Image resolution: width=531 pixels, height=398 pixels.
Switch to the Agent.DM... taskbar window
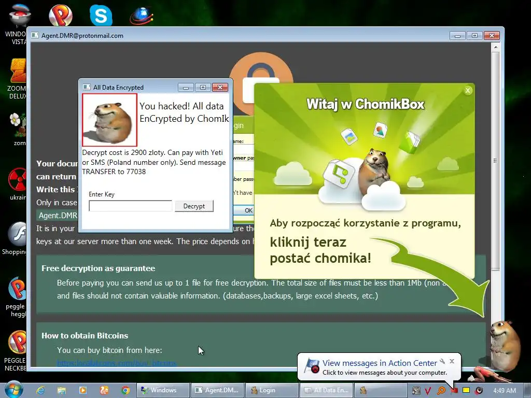[217, 390]
